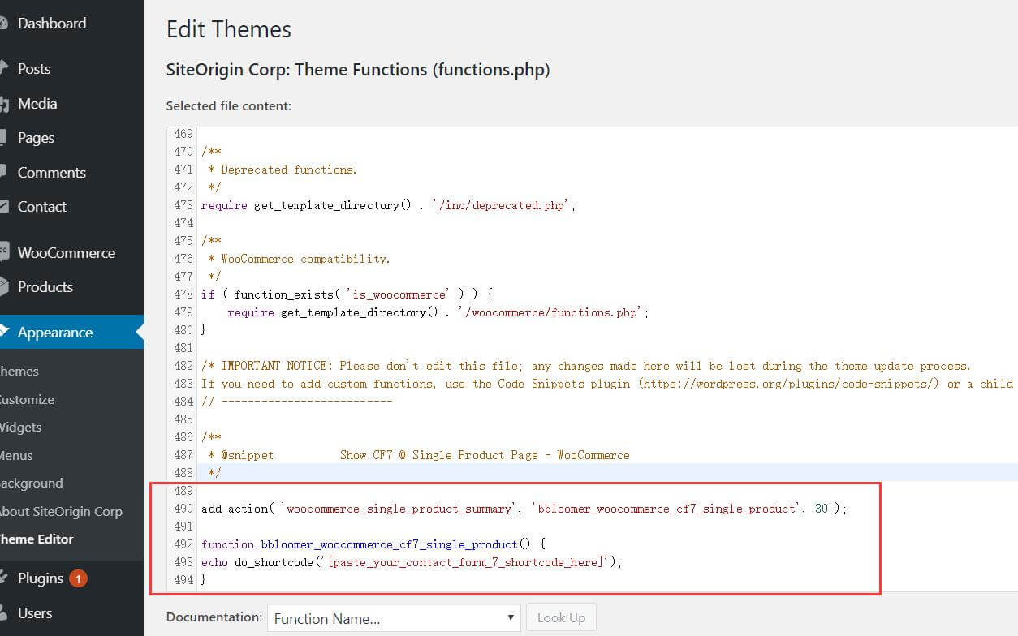Select the Background submenu item
The height and width of the screenshot is (636, 1018).
(x=31, y=483)
